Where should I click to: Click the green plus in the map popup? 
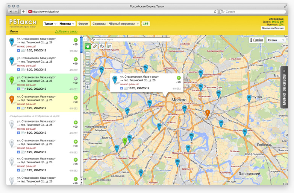(179, 78)
